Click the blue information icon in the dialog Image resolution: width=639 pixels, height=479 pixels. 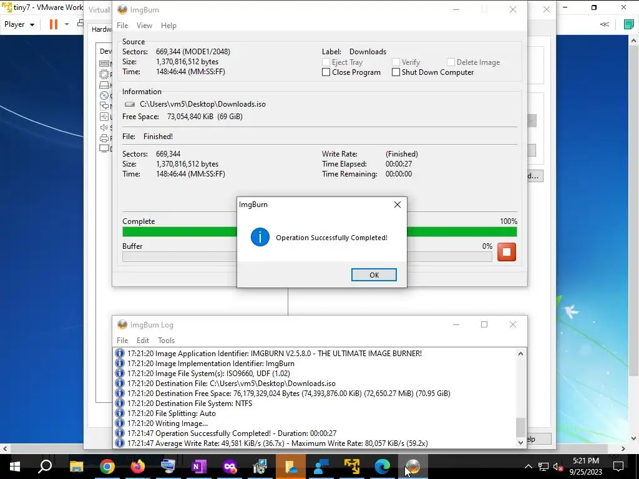[260, 237]
